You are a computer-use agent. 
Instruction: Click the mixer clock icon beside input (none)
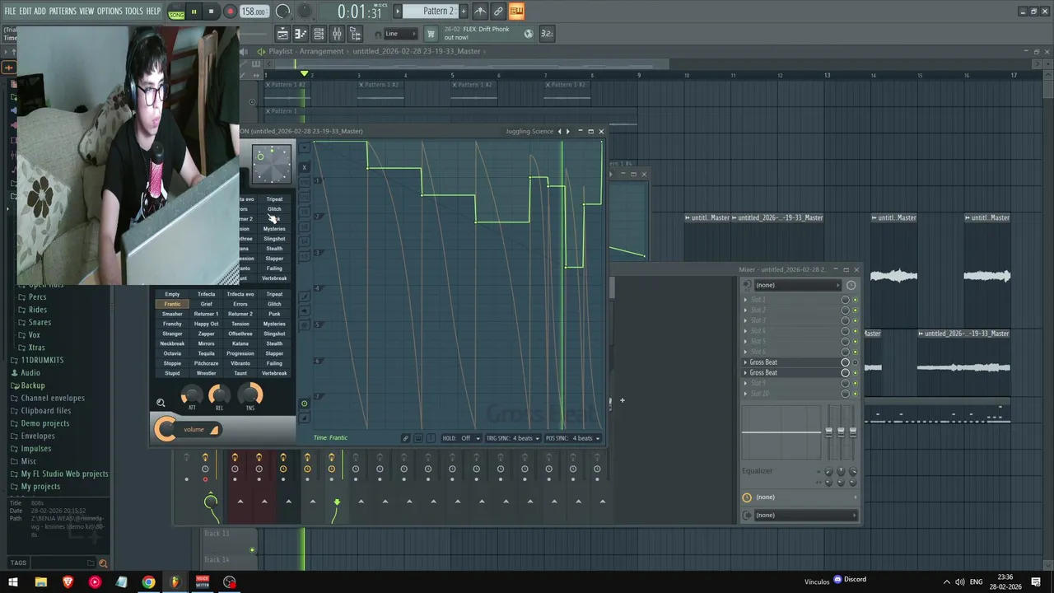[851, 286]
